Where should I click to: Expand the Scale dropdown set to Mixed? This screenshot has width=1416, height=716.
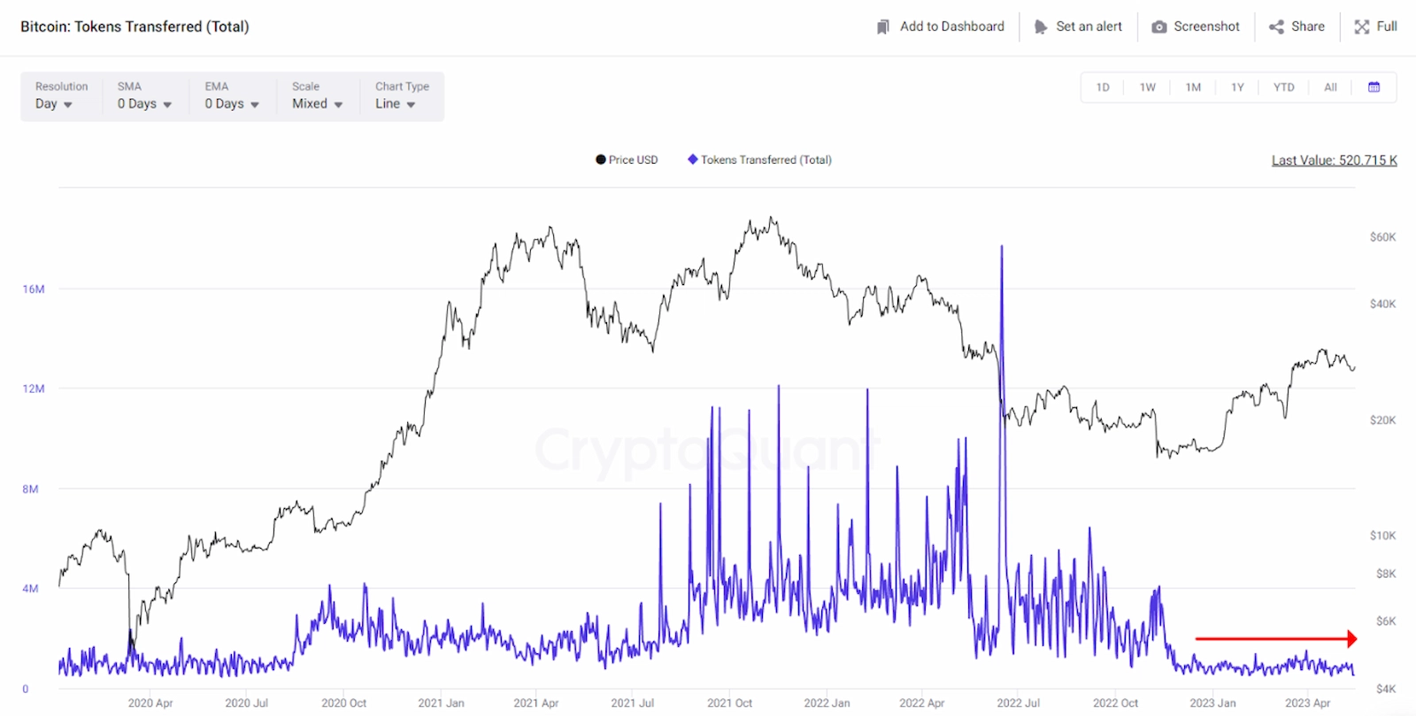(x=314, y=104)
